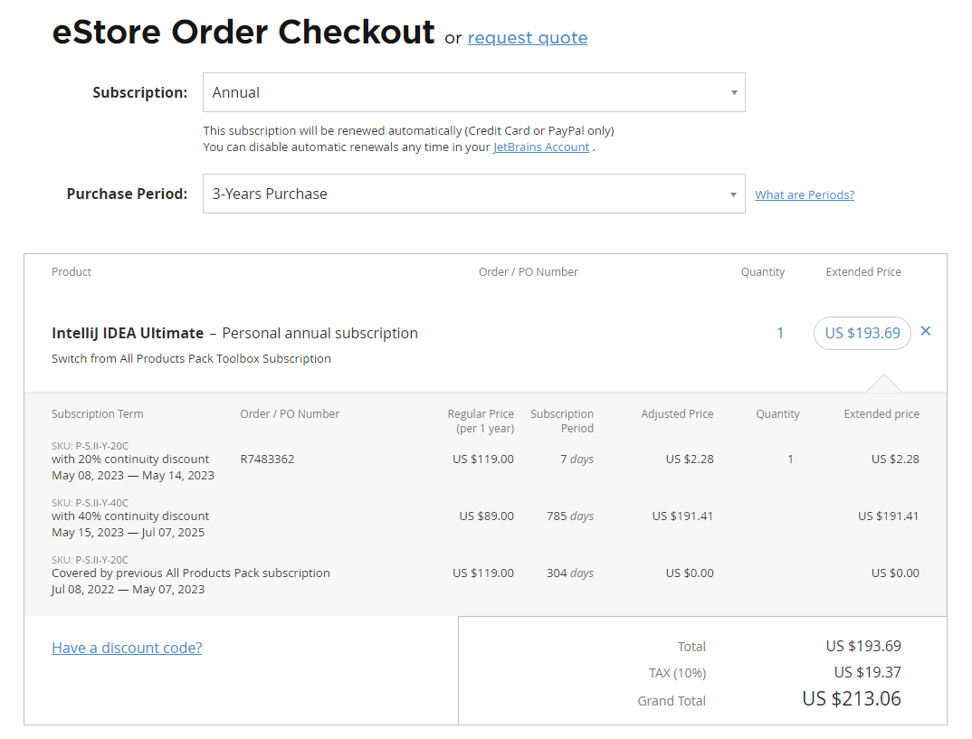Click the Subscription Term column header
This screenshot has width=972, height=739.
click(98, 413)
